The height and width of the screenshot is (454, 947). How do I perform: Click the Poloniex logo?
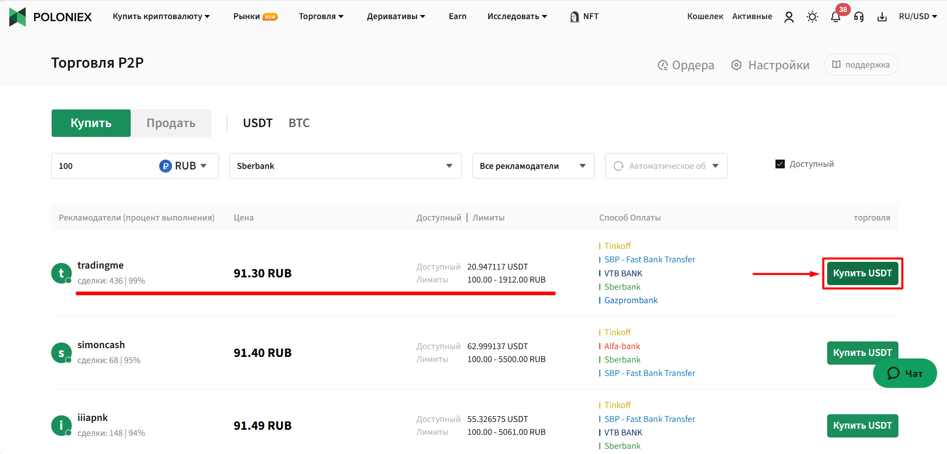pos(51,17)
